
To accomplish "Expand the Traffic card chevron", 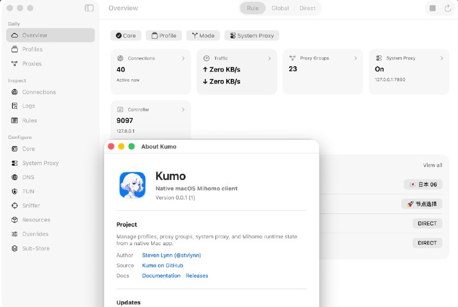I will coord(269,58).
